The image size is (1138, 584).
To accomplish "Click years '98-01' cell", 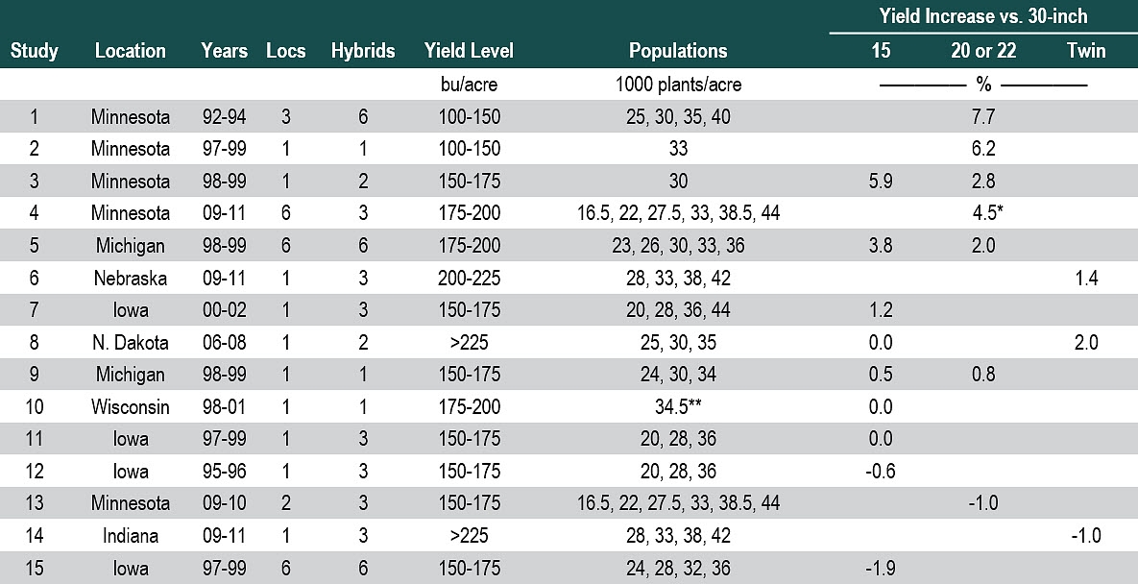I will click(225, 406).
